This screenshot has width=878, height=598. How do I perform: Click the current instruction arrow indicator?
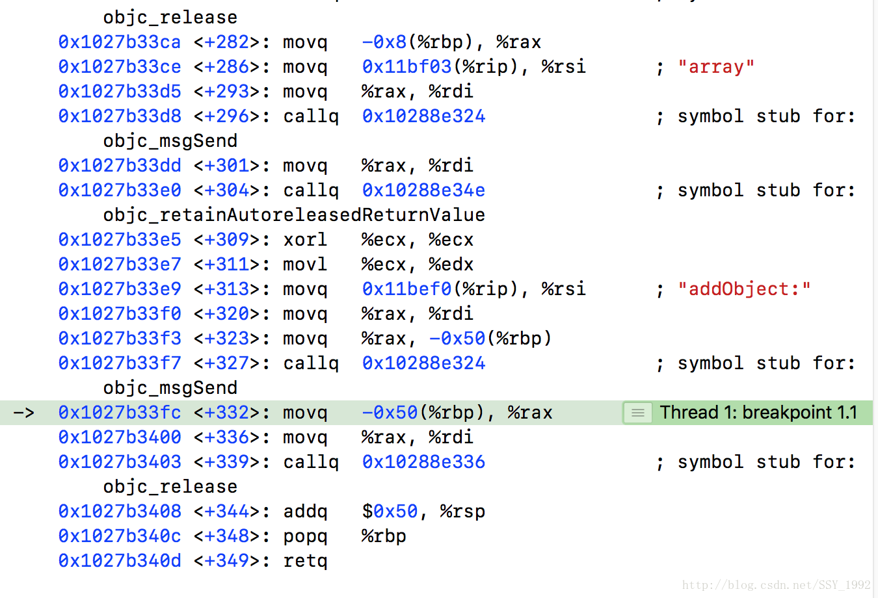[23, 413]
